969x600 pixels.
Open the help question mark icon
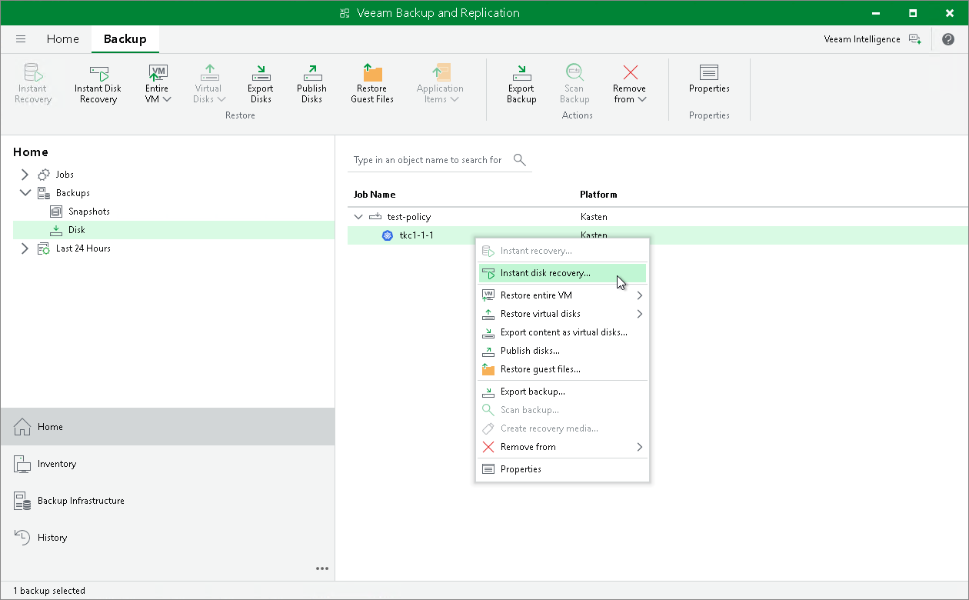coord(947,39)
